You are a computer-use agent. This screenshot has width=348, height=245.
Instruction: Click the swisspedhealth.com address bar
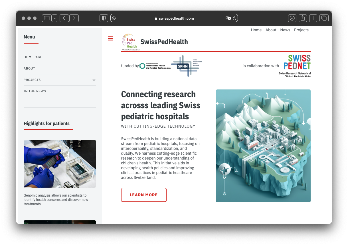(174, 18)
